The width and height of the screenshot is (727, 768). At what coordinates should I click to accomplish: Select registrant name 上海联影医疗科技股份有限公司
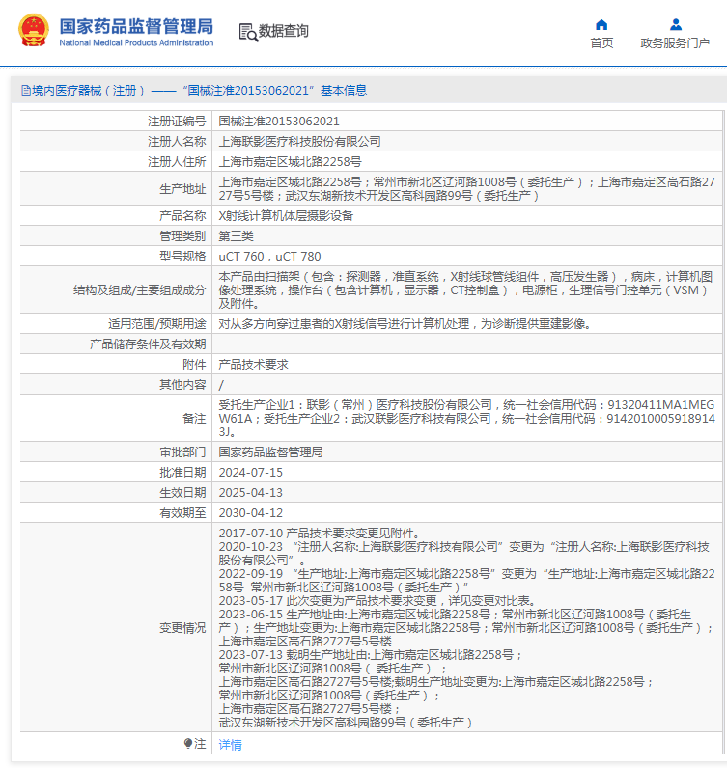(299, 142)
